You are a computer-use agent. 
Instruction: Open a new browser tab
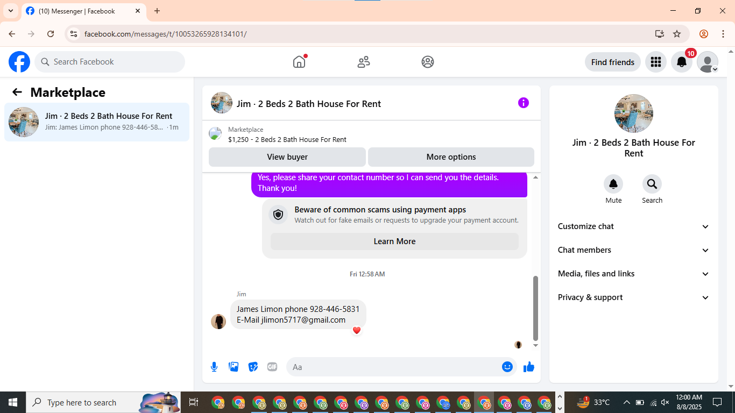[157, 11]
